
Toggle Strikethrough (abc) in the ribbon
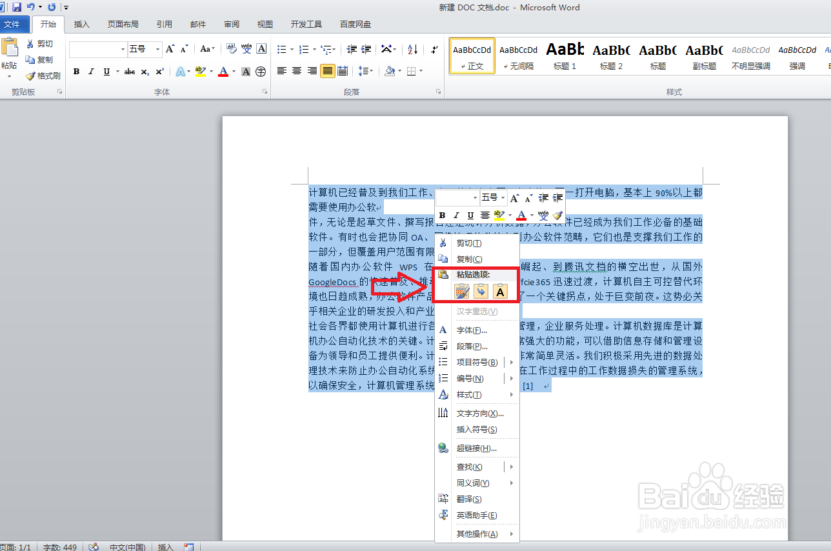[x=130, y=72]
